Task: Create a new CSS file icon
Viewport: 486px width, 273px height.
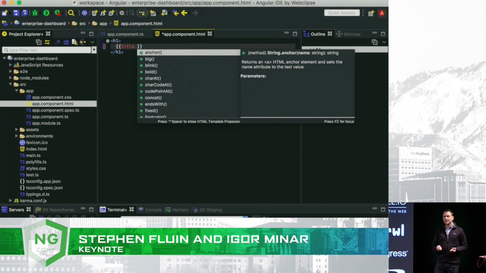Action: (112, 13)
